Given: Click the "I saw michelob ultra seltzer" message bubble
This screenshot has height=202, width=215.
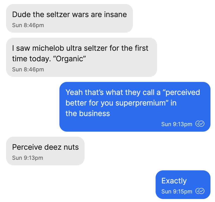Looking at the screenshot, I should coord(82,57).
